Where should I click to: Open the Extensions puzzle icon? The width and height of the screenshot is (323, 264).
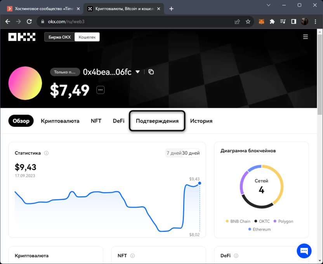tap(272, 21)
